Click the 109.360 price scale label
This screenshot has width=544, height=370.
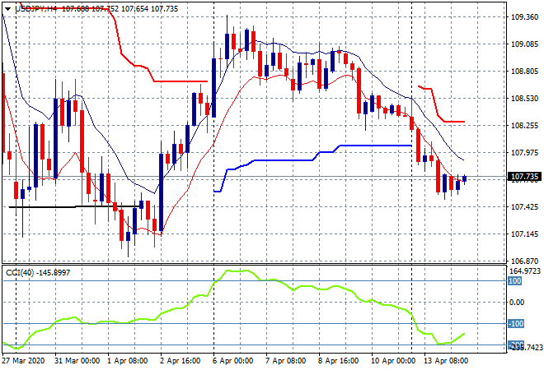(524, 17)
